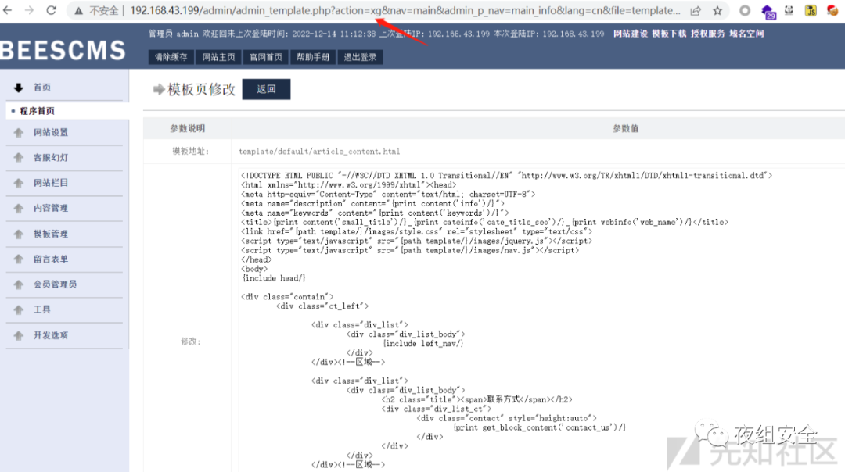Image resolution: width=845 pixels, height=472 pixels.
Task: Click up arrow icon beside 网站设置
Action: tap(19, 132)
